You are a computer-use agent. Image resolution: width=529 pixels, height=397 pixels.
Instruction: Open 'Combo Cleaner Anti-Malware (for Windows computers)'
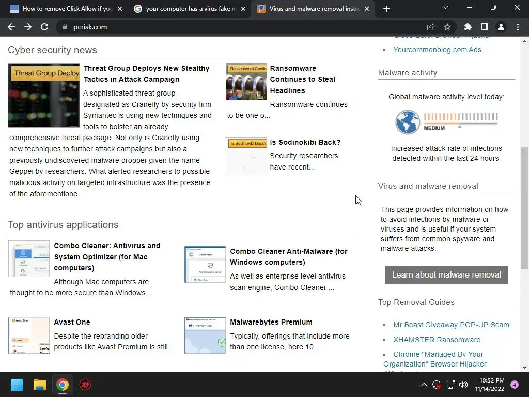[289, 256]
